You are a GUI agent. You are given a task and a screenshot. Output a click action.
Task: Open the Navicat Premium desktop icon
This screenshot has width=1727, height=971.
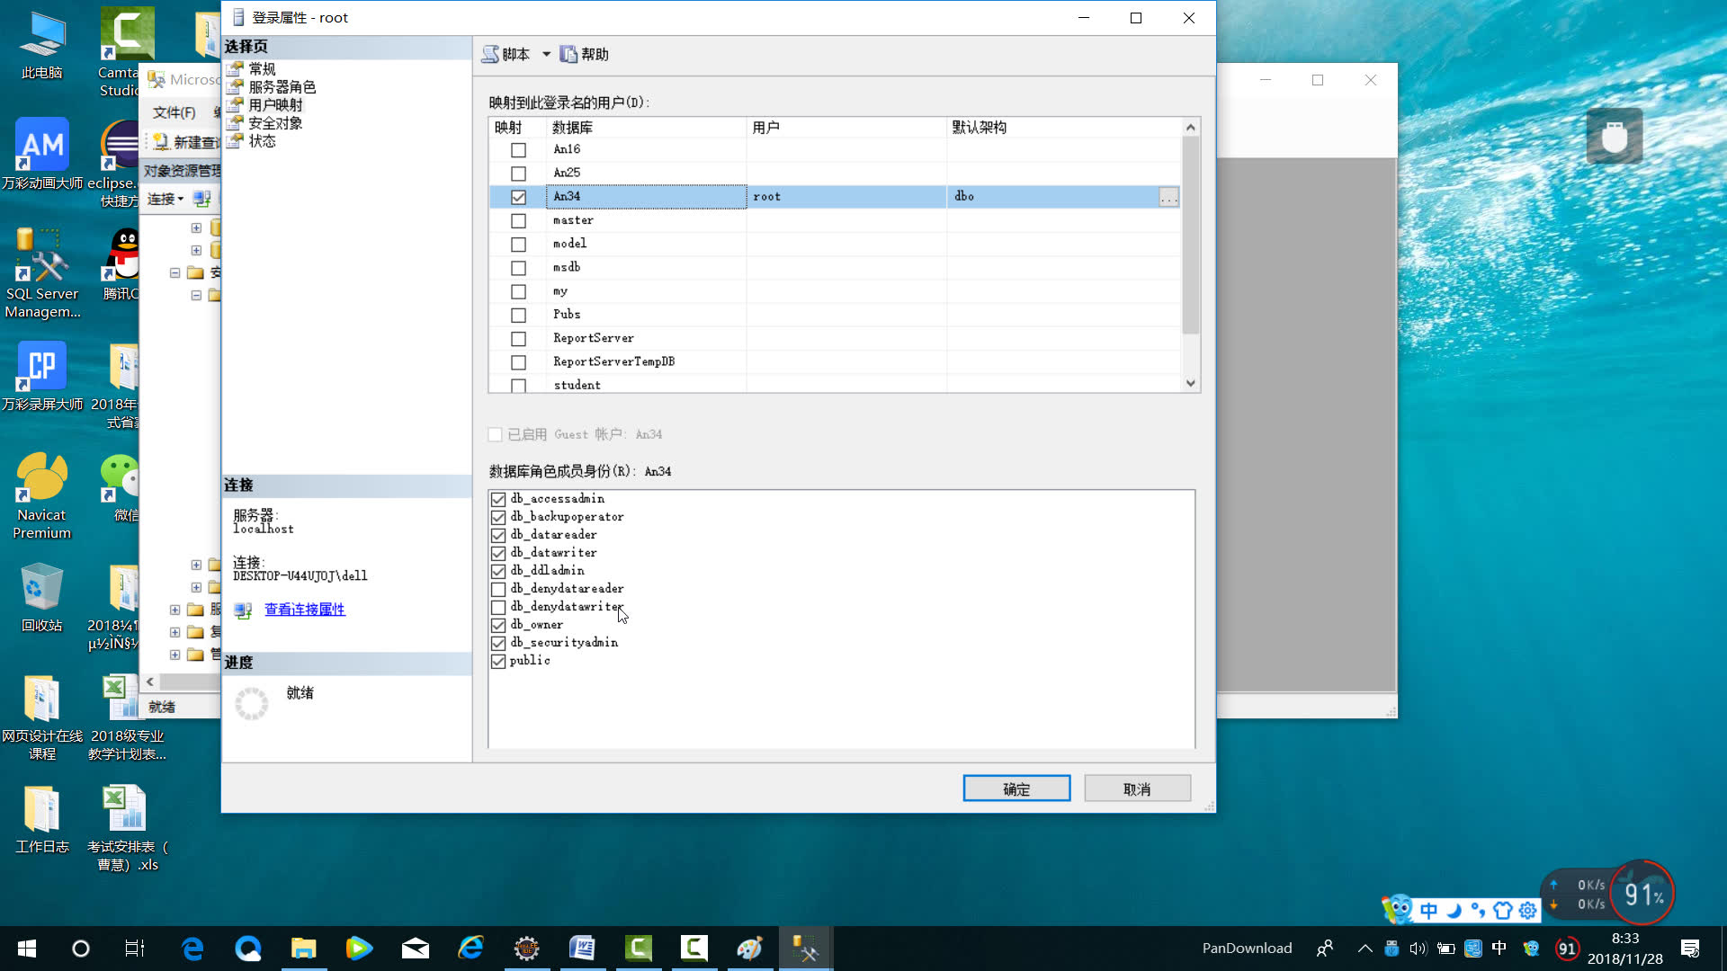tap(41, 478)
